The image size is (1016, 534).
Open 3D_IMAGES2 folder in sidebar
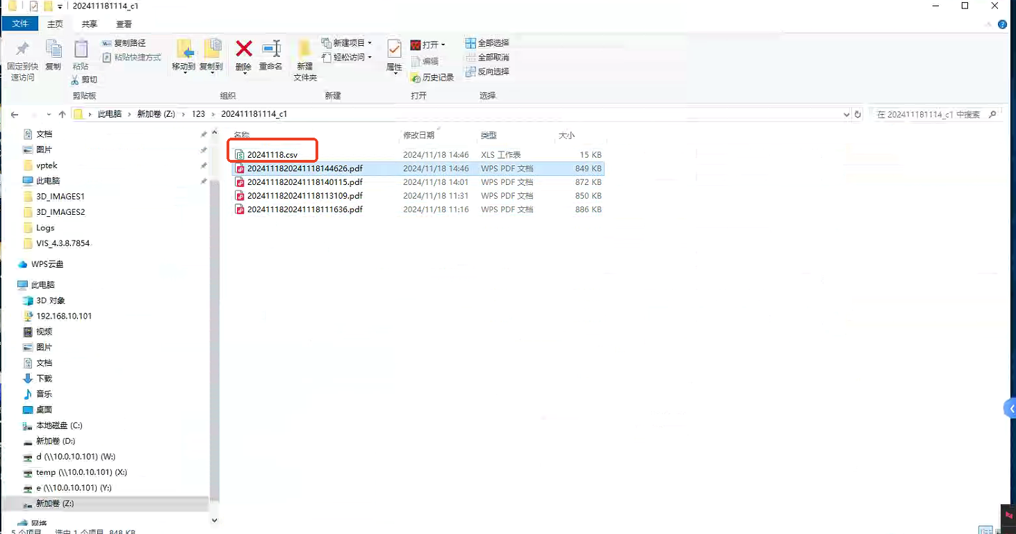(53, 212)
